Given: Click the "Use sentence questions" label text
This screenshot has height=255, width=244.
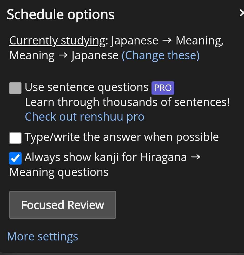Looking at the screenshot, I should (87, 87).
